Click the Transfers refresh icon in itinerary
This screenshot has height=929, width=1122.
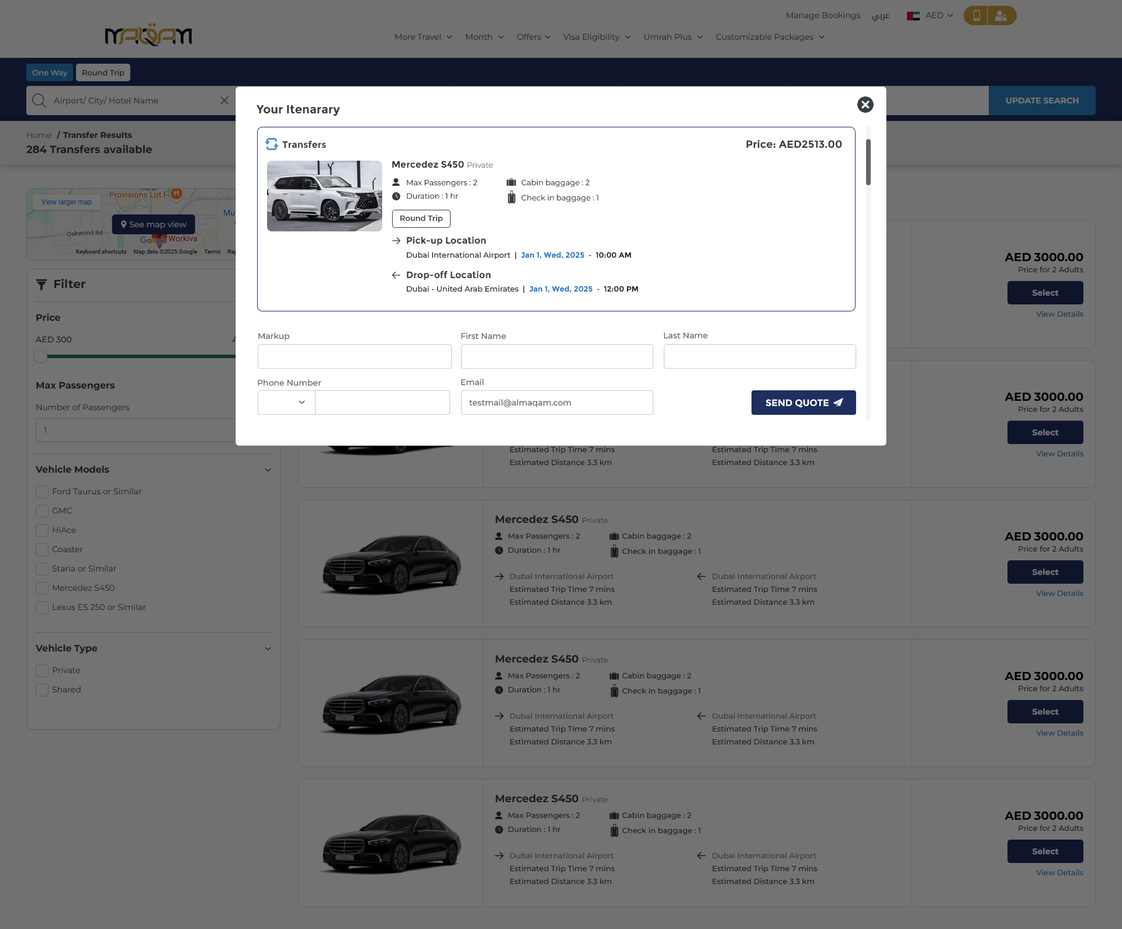[x=272, y=144]
